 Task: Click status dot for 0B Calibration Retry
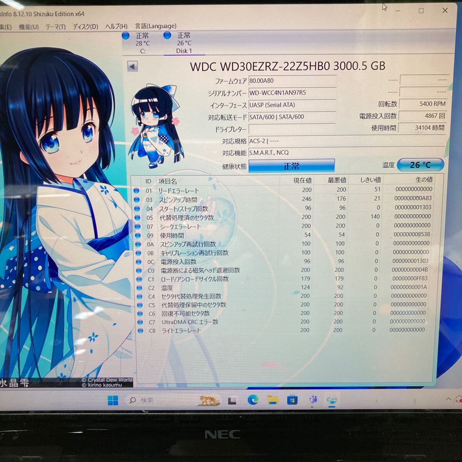pyautogui.click(x=139, y=253)
